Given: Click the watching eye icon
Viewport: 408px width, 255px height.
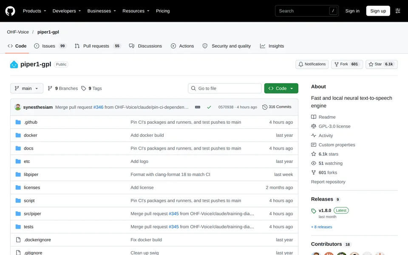Looking at the screenshot, I should click(x=314, y=163).
